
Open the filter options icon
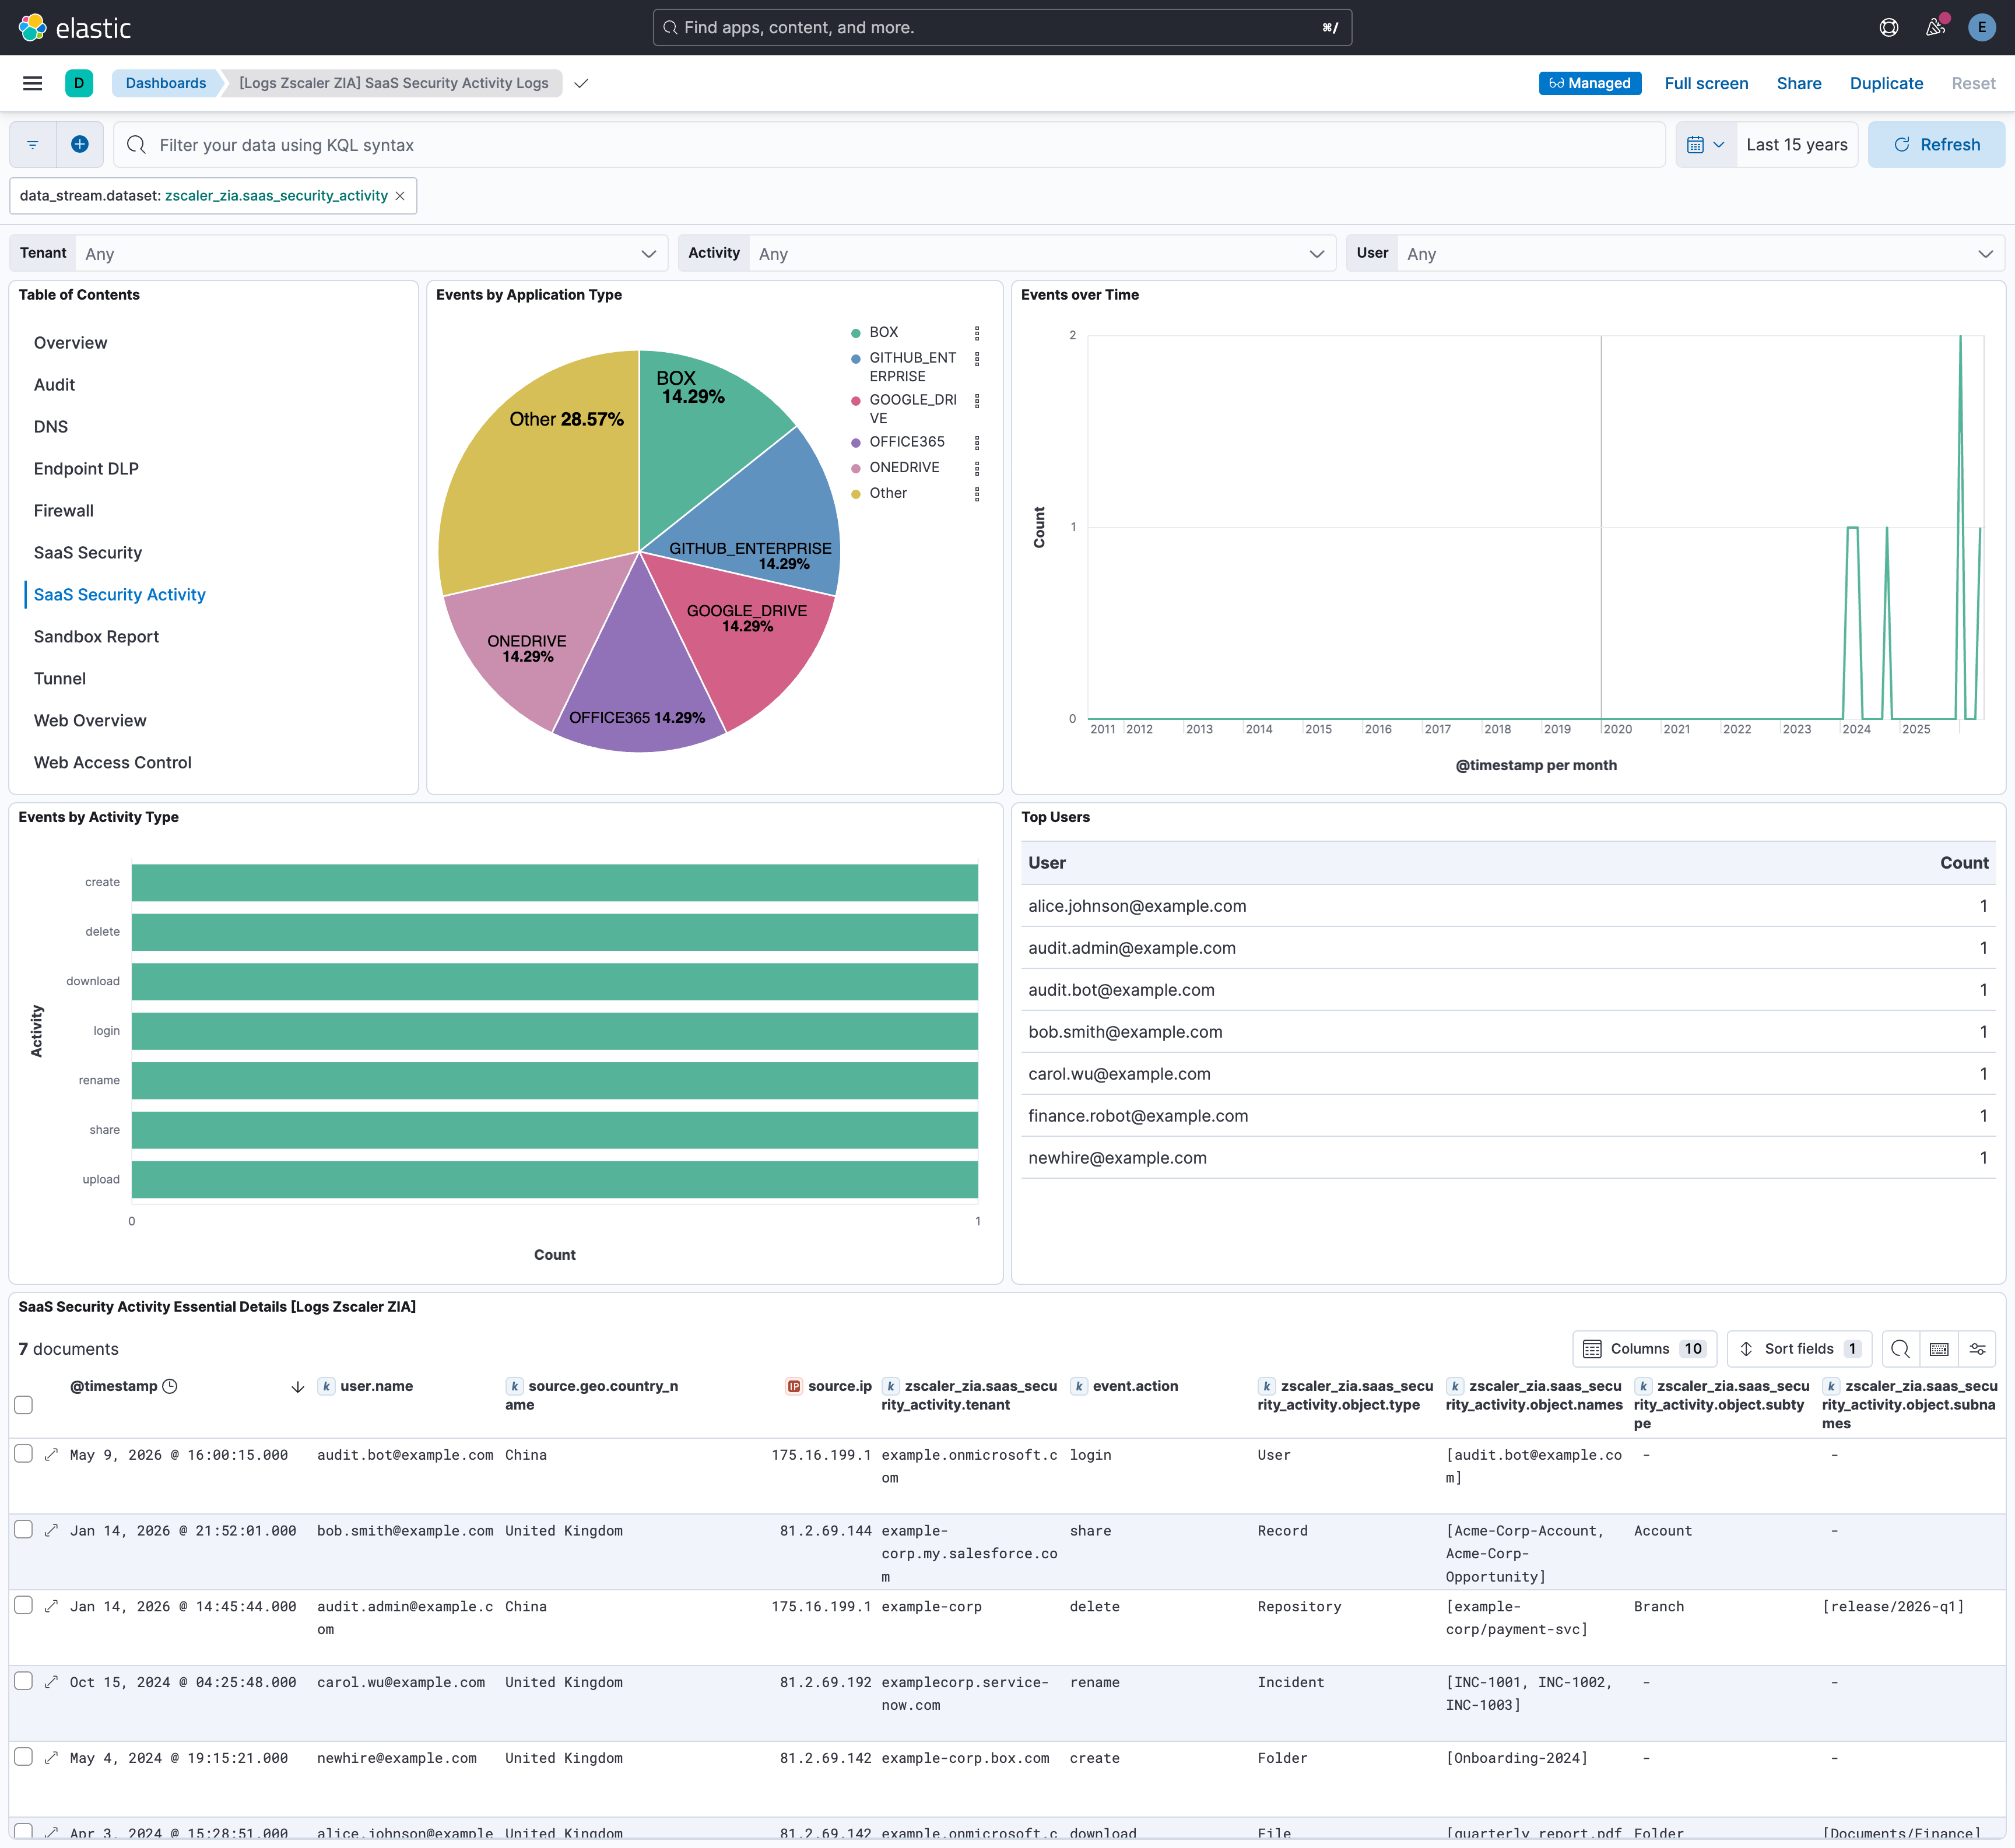point(33,145)
